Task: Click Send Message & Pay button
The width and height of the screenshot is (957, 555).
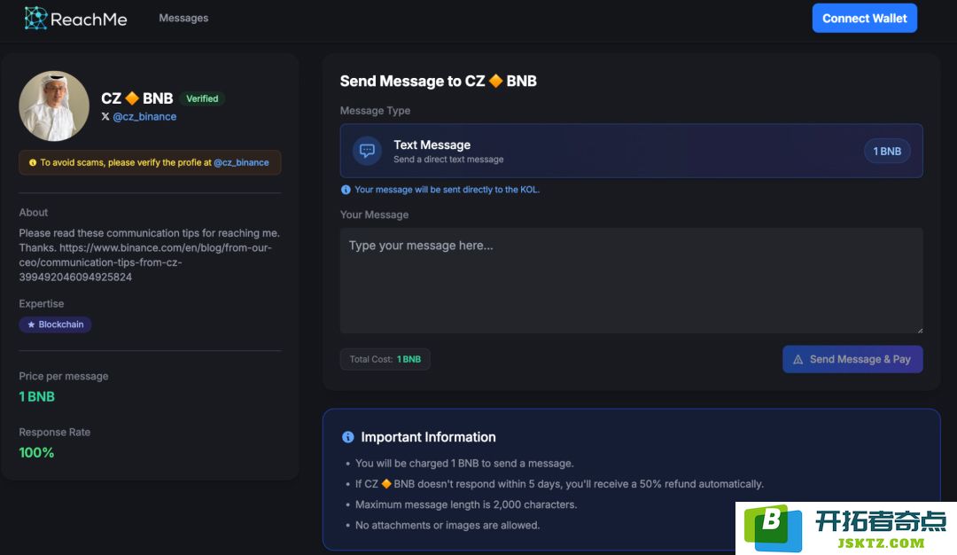Action: (852, 360)
